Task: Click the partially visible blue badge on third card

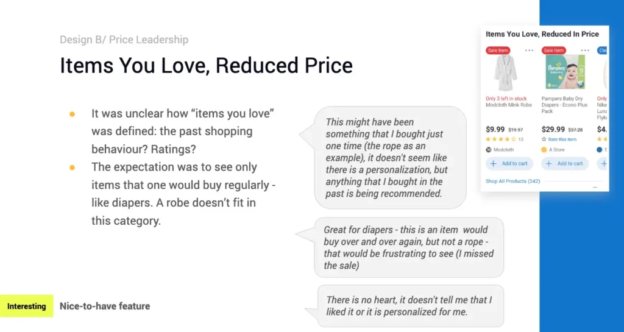Action: [602, 51]
